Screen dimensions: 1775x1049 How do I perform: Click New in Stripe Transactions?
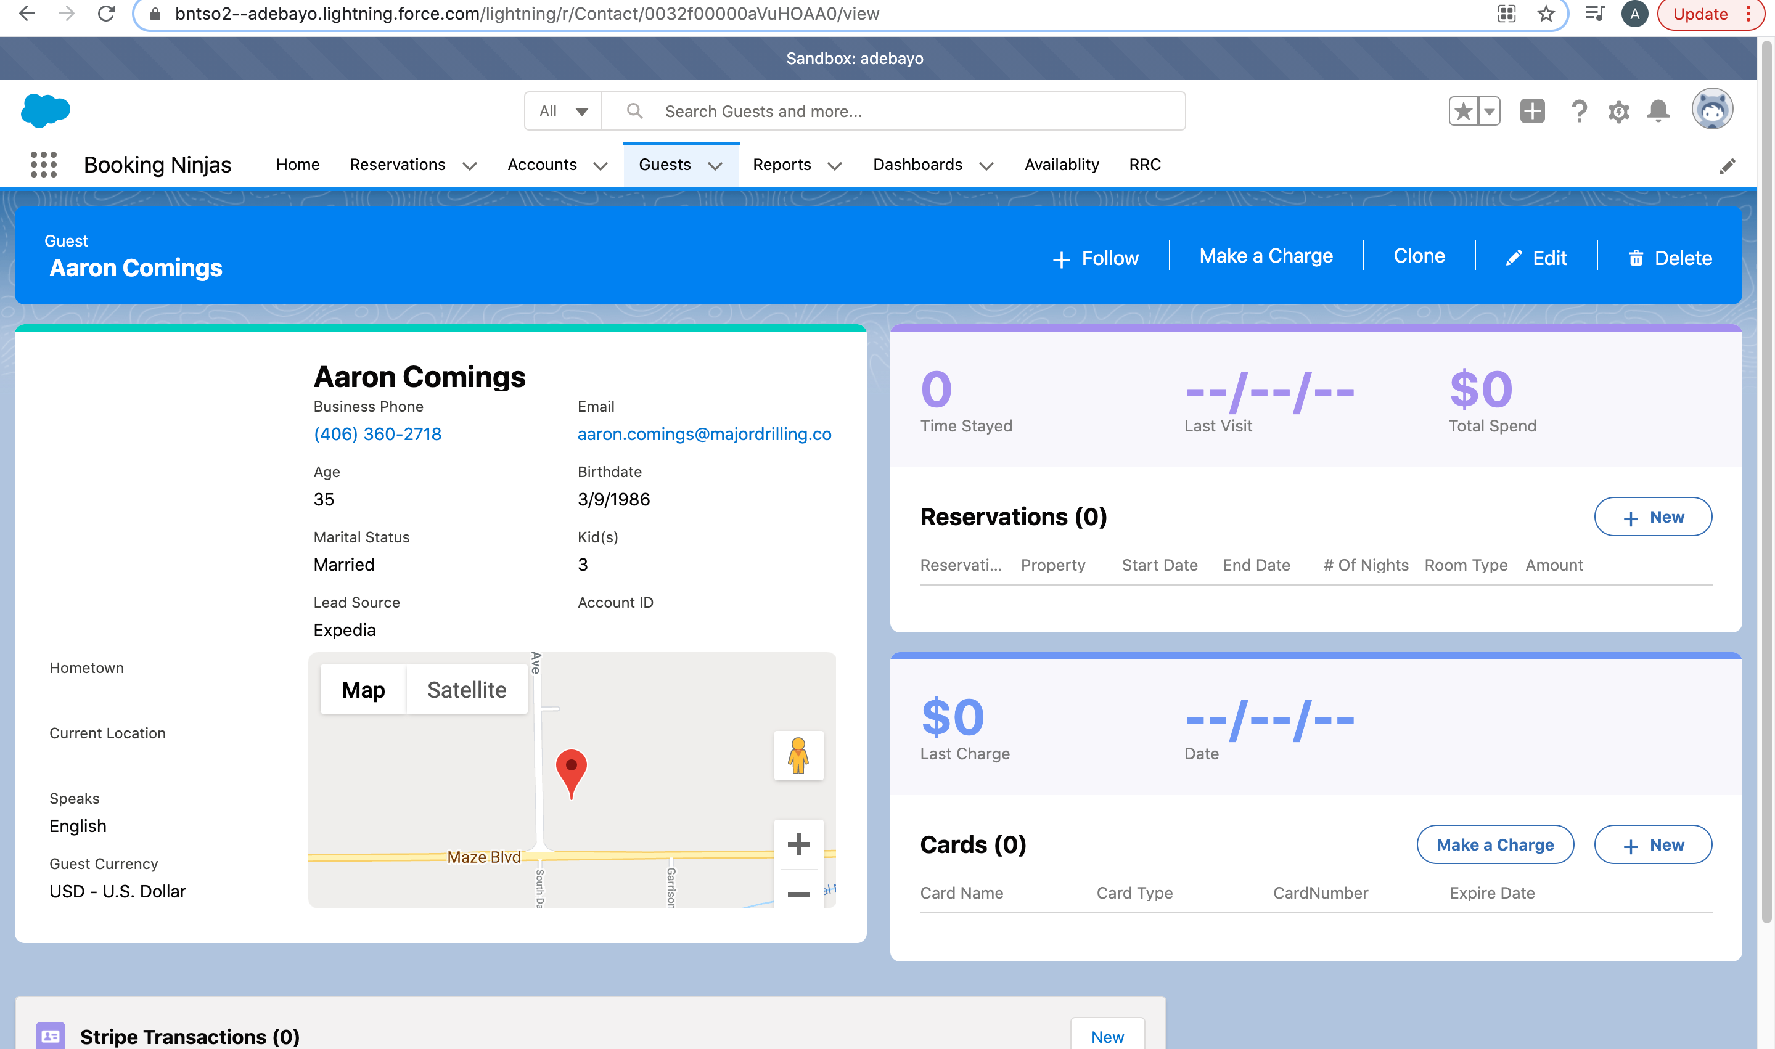1107,1036
